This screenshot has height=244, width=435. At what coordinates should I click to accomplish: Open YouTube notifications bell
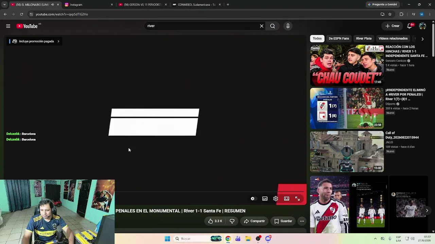(410, 26)
